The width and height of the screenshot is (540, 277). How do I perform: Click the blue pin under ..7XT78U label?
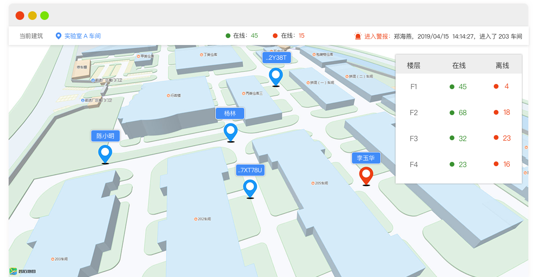[250, 188]
